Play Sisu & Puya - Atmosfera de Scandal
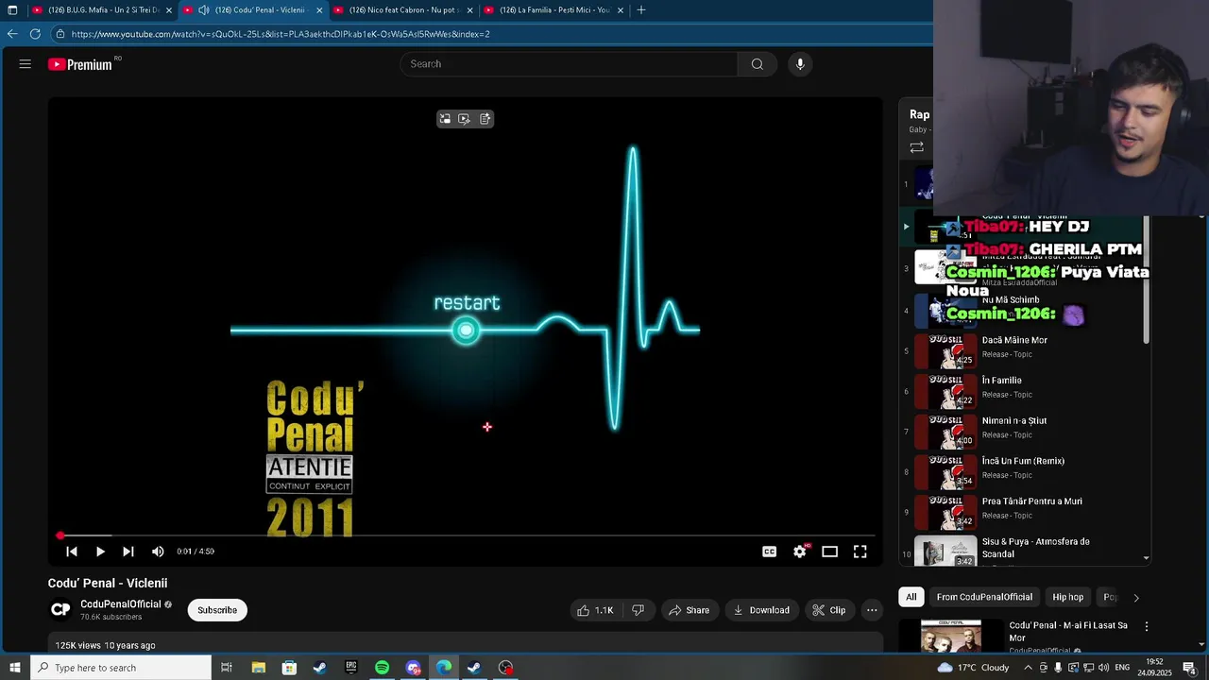This screenshot has width=1209, height=680. coord(1024,552)
